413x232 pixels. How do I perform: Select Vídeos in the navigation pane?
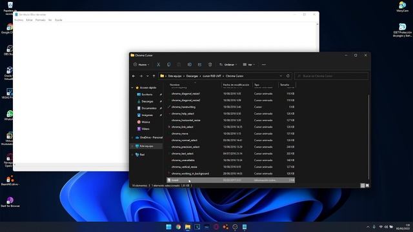coord(145,129)
